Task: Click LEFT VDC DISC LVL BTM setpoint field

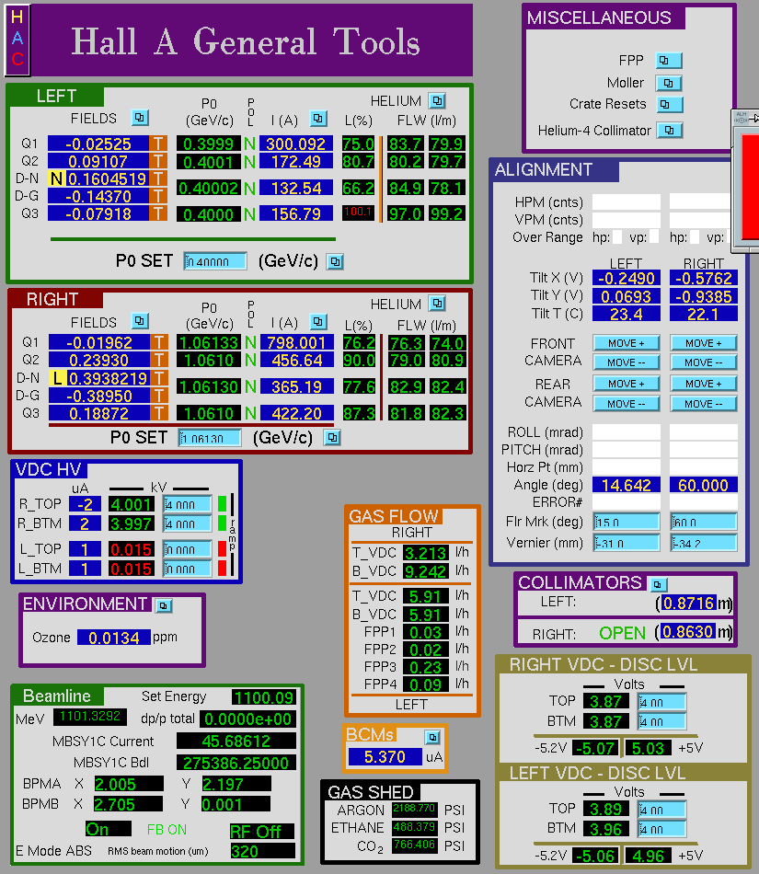Action: coord(661,829)
